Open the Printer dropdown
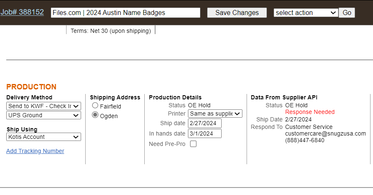The image size is (373, 195). (215, 114)
